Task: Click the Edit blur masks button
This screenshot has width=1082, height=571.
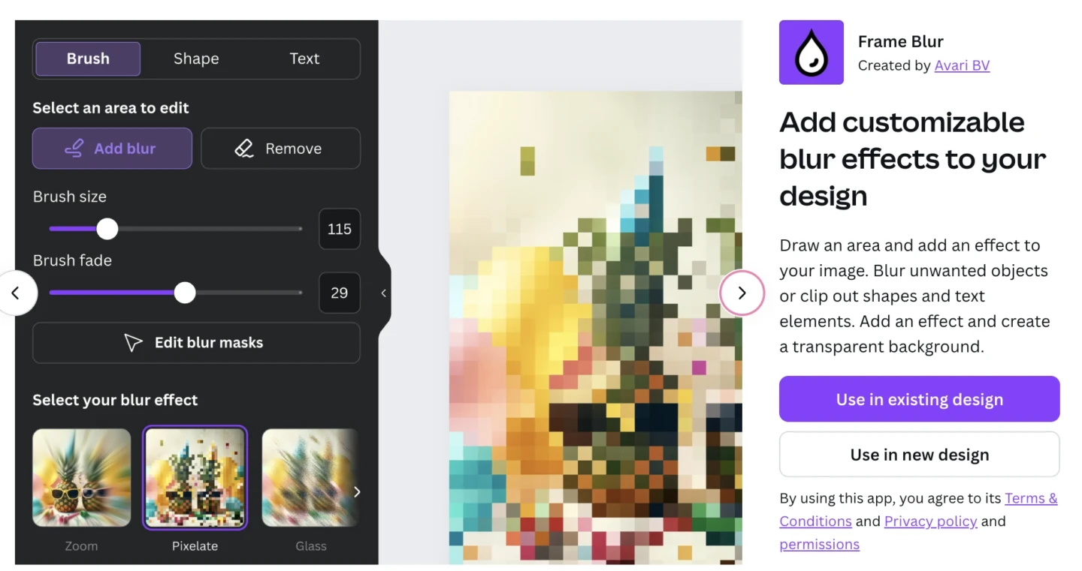Action: pyautogui.click(x=196, y=343)
